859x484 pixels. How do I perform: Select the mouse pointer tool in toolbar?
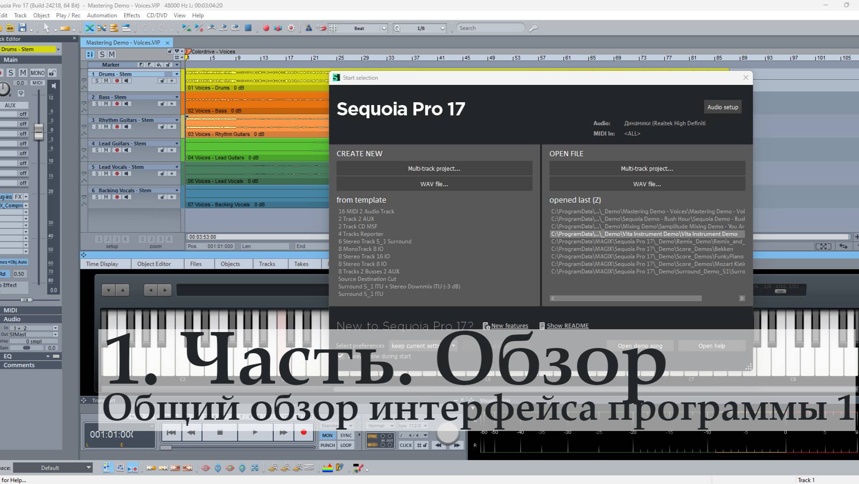tap(46, 28)
